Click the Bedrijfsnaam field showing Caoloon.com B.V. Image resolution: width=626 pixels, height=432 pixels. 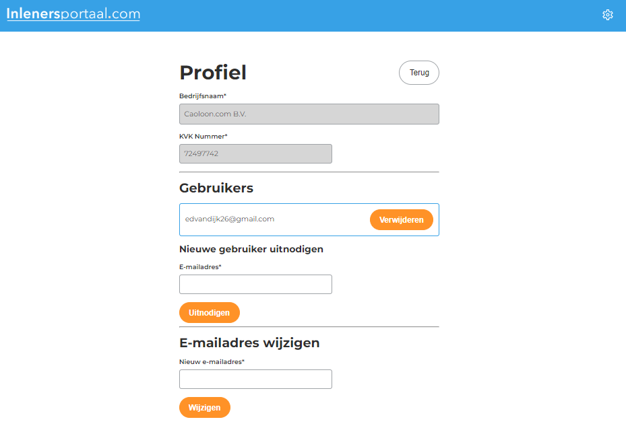(x=309, y=114)
